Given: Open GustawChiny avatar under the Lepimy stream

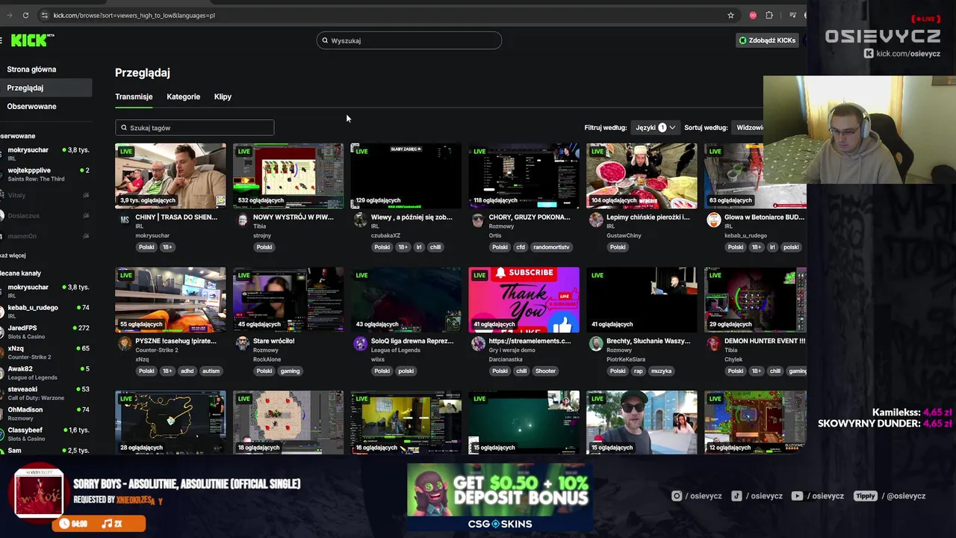Looking at the screenshot, I should 596,220.
